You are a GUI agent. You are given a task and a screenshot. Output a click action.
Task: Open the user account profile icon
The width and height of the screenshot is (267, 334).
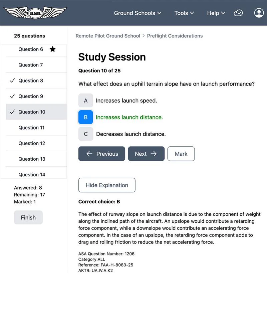(259, 13)
